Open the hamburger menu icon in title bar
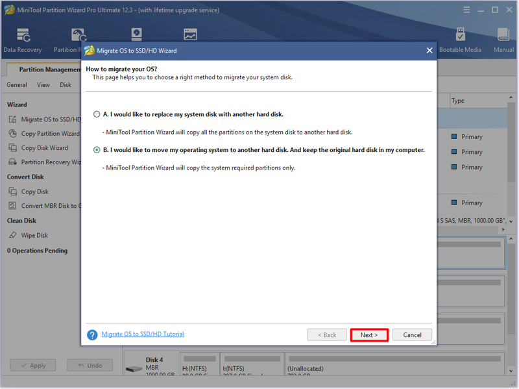This screenshot has height=389, width=519. click(x=466, y=10)
